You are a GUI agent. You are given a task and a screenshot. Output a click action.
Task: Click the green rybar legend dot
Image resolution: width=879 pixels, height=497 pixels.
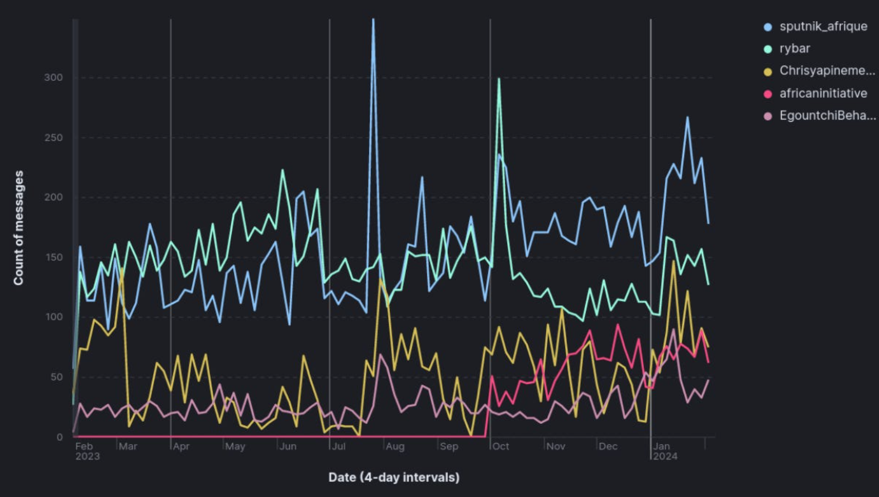click(x=768, y=49)
